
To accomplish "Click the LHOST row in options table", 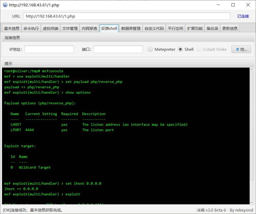I will (99, 124).
